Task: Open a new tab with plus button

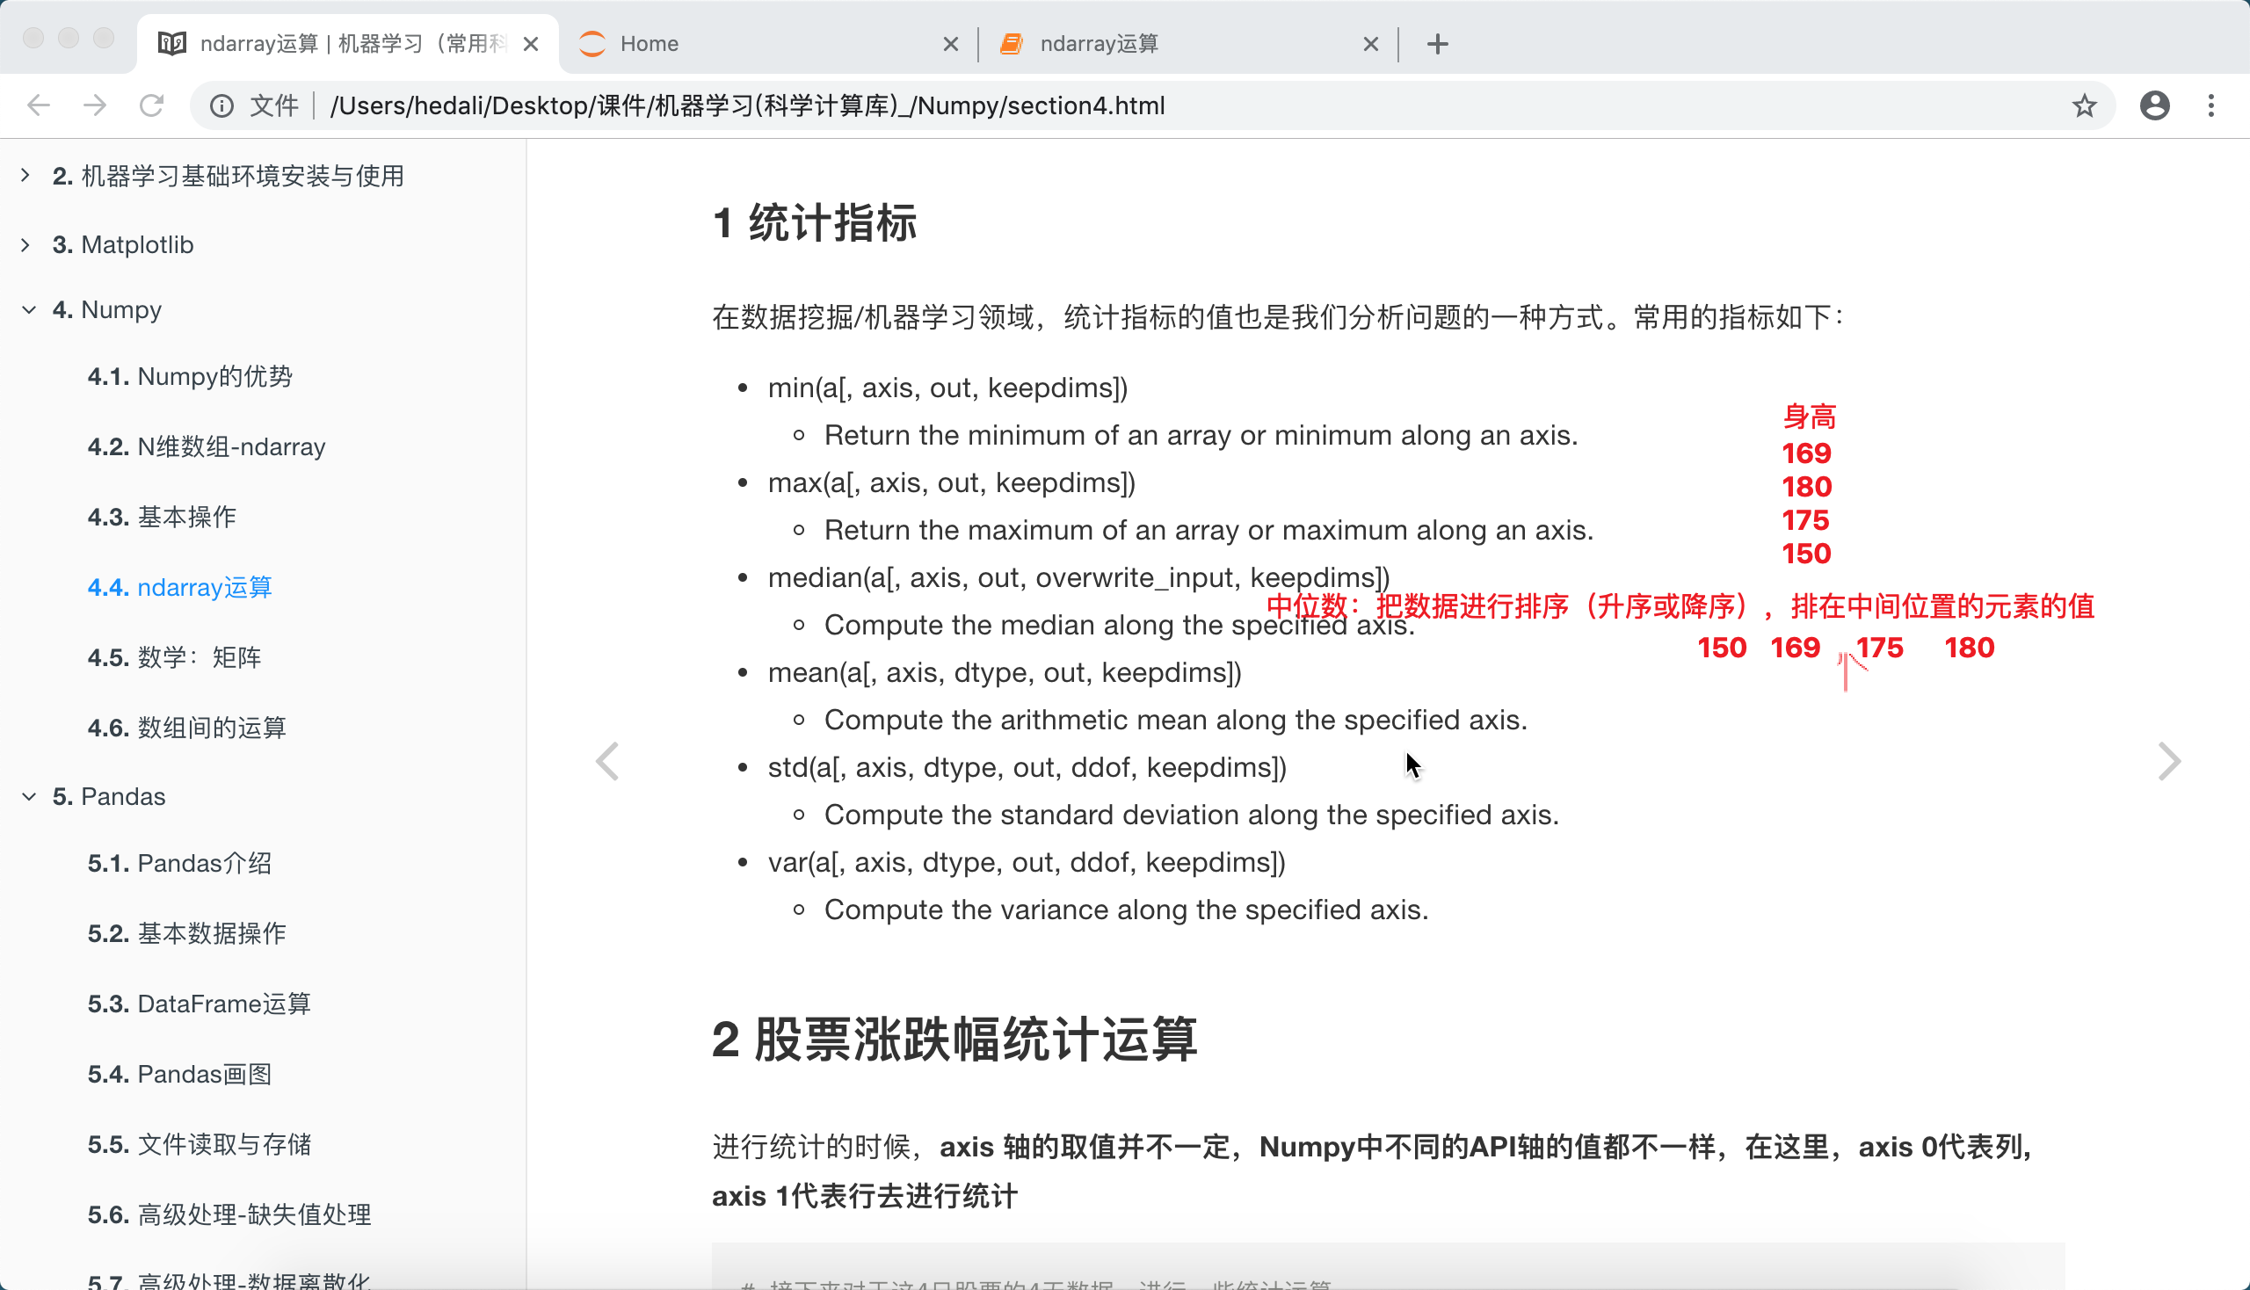Action: tap(1437, 43)
